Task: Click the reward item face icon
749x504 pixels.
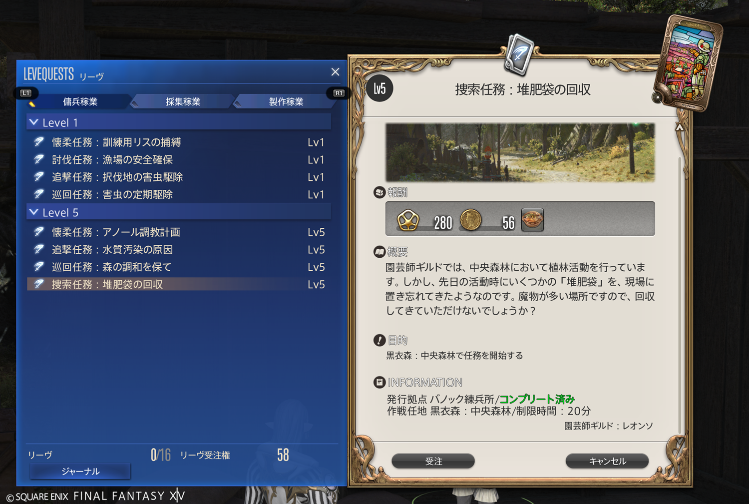Action: click(x=532, y=219)
